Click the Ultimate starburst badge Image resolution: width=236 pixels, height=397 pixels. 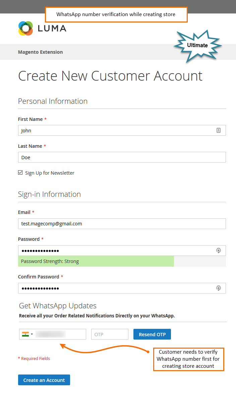(x=197, y=45)
